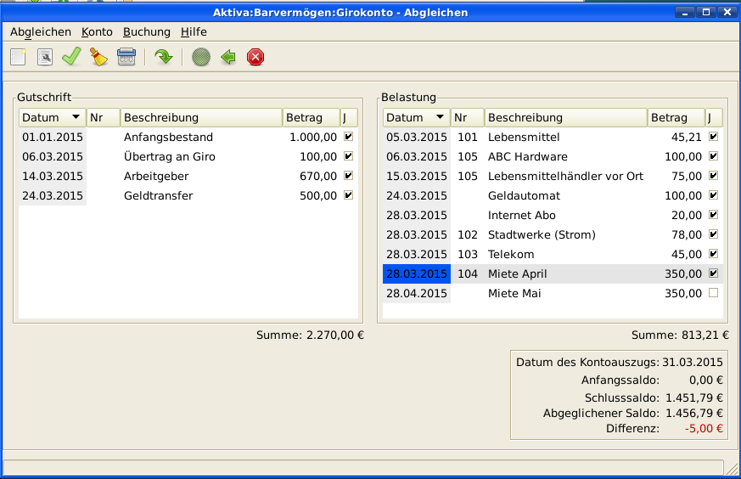Click the gray circle postpone icon
Screen dimensions: 741x479
(200, 57)
